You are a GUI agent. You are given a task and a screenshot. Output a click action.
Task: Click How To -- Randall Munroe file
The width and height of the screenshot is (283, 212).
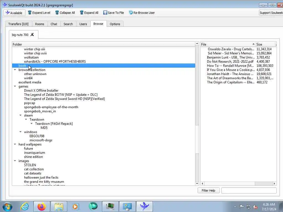pyautogui.click(x=230, y=66)
